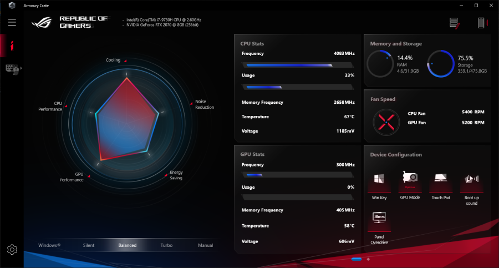The width and height of the screenshot is (499, 268).
Task: Click the 606mV GPU voltage value
Action: pyautogui.click(x=347, y=241)
